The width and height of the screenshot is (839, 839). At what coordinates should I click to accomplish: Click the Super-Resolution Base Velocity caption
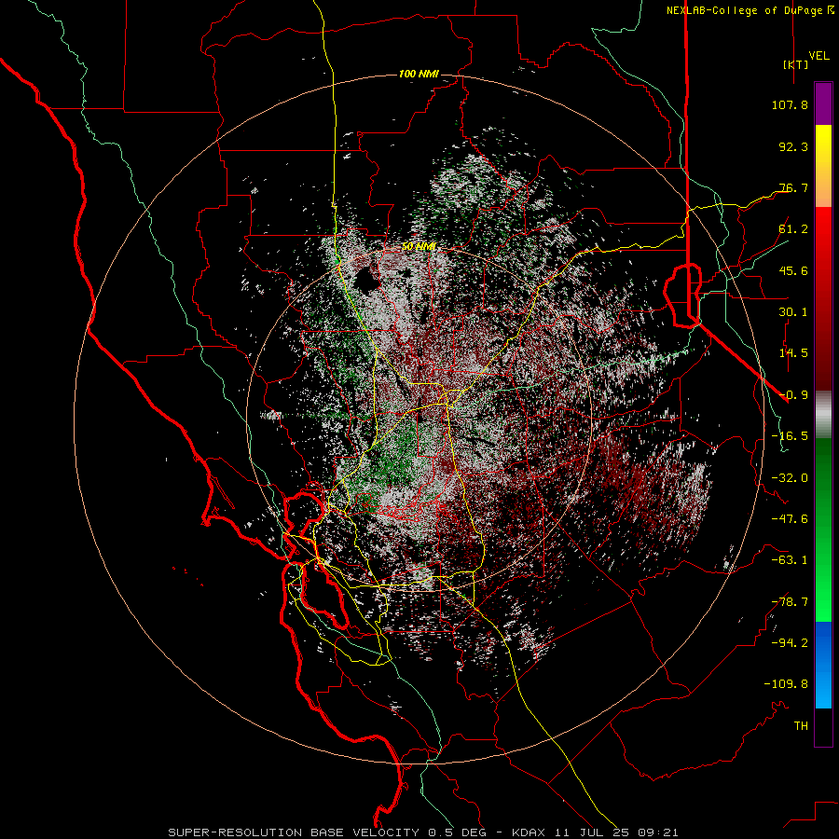coord(423,832)
